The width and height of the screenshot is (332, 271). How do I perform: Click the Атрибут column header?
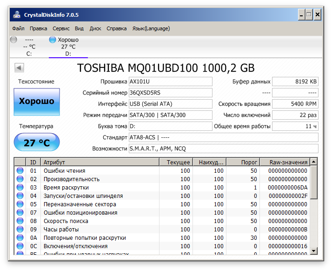tap(100, 162)
